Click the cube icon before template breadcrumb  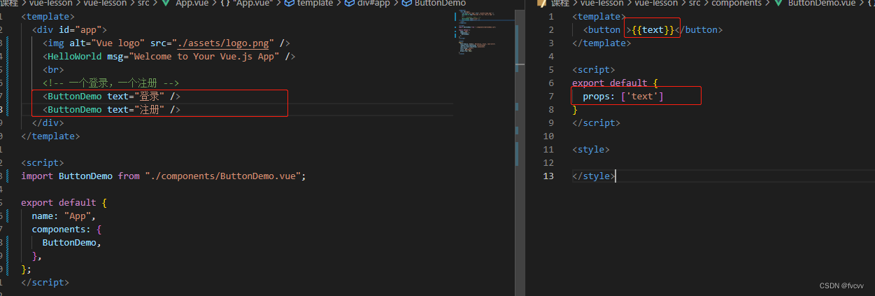click(289, 3)
